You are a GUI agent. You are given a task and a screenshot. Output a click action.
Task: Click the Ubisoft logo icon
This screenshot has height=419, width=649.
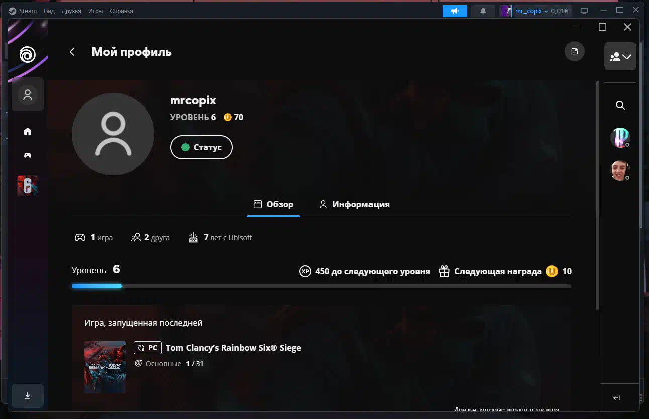(x=28, y=54)
